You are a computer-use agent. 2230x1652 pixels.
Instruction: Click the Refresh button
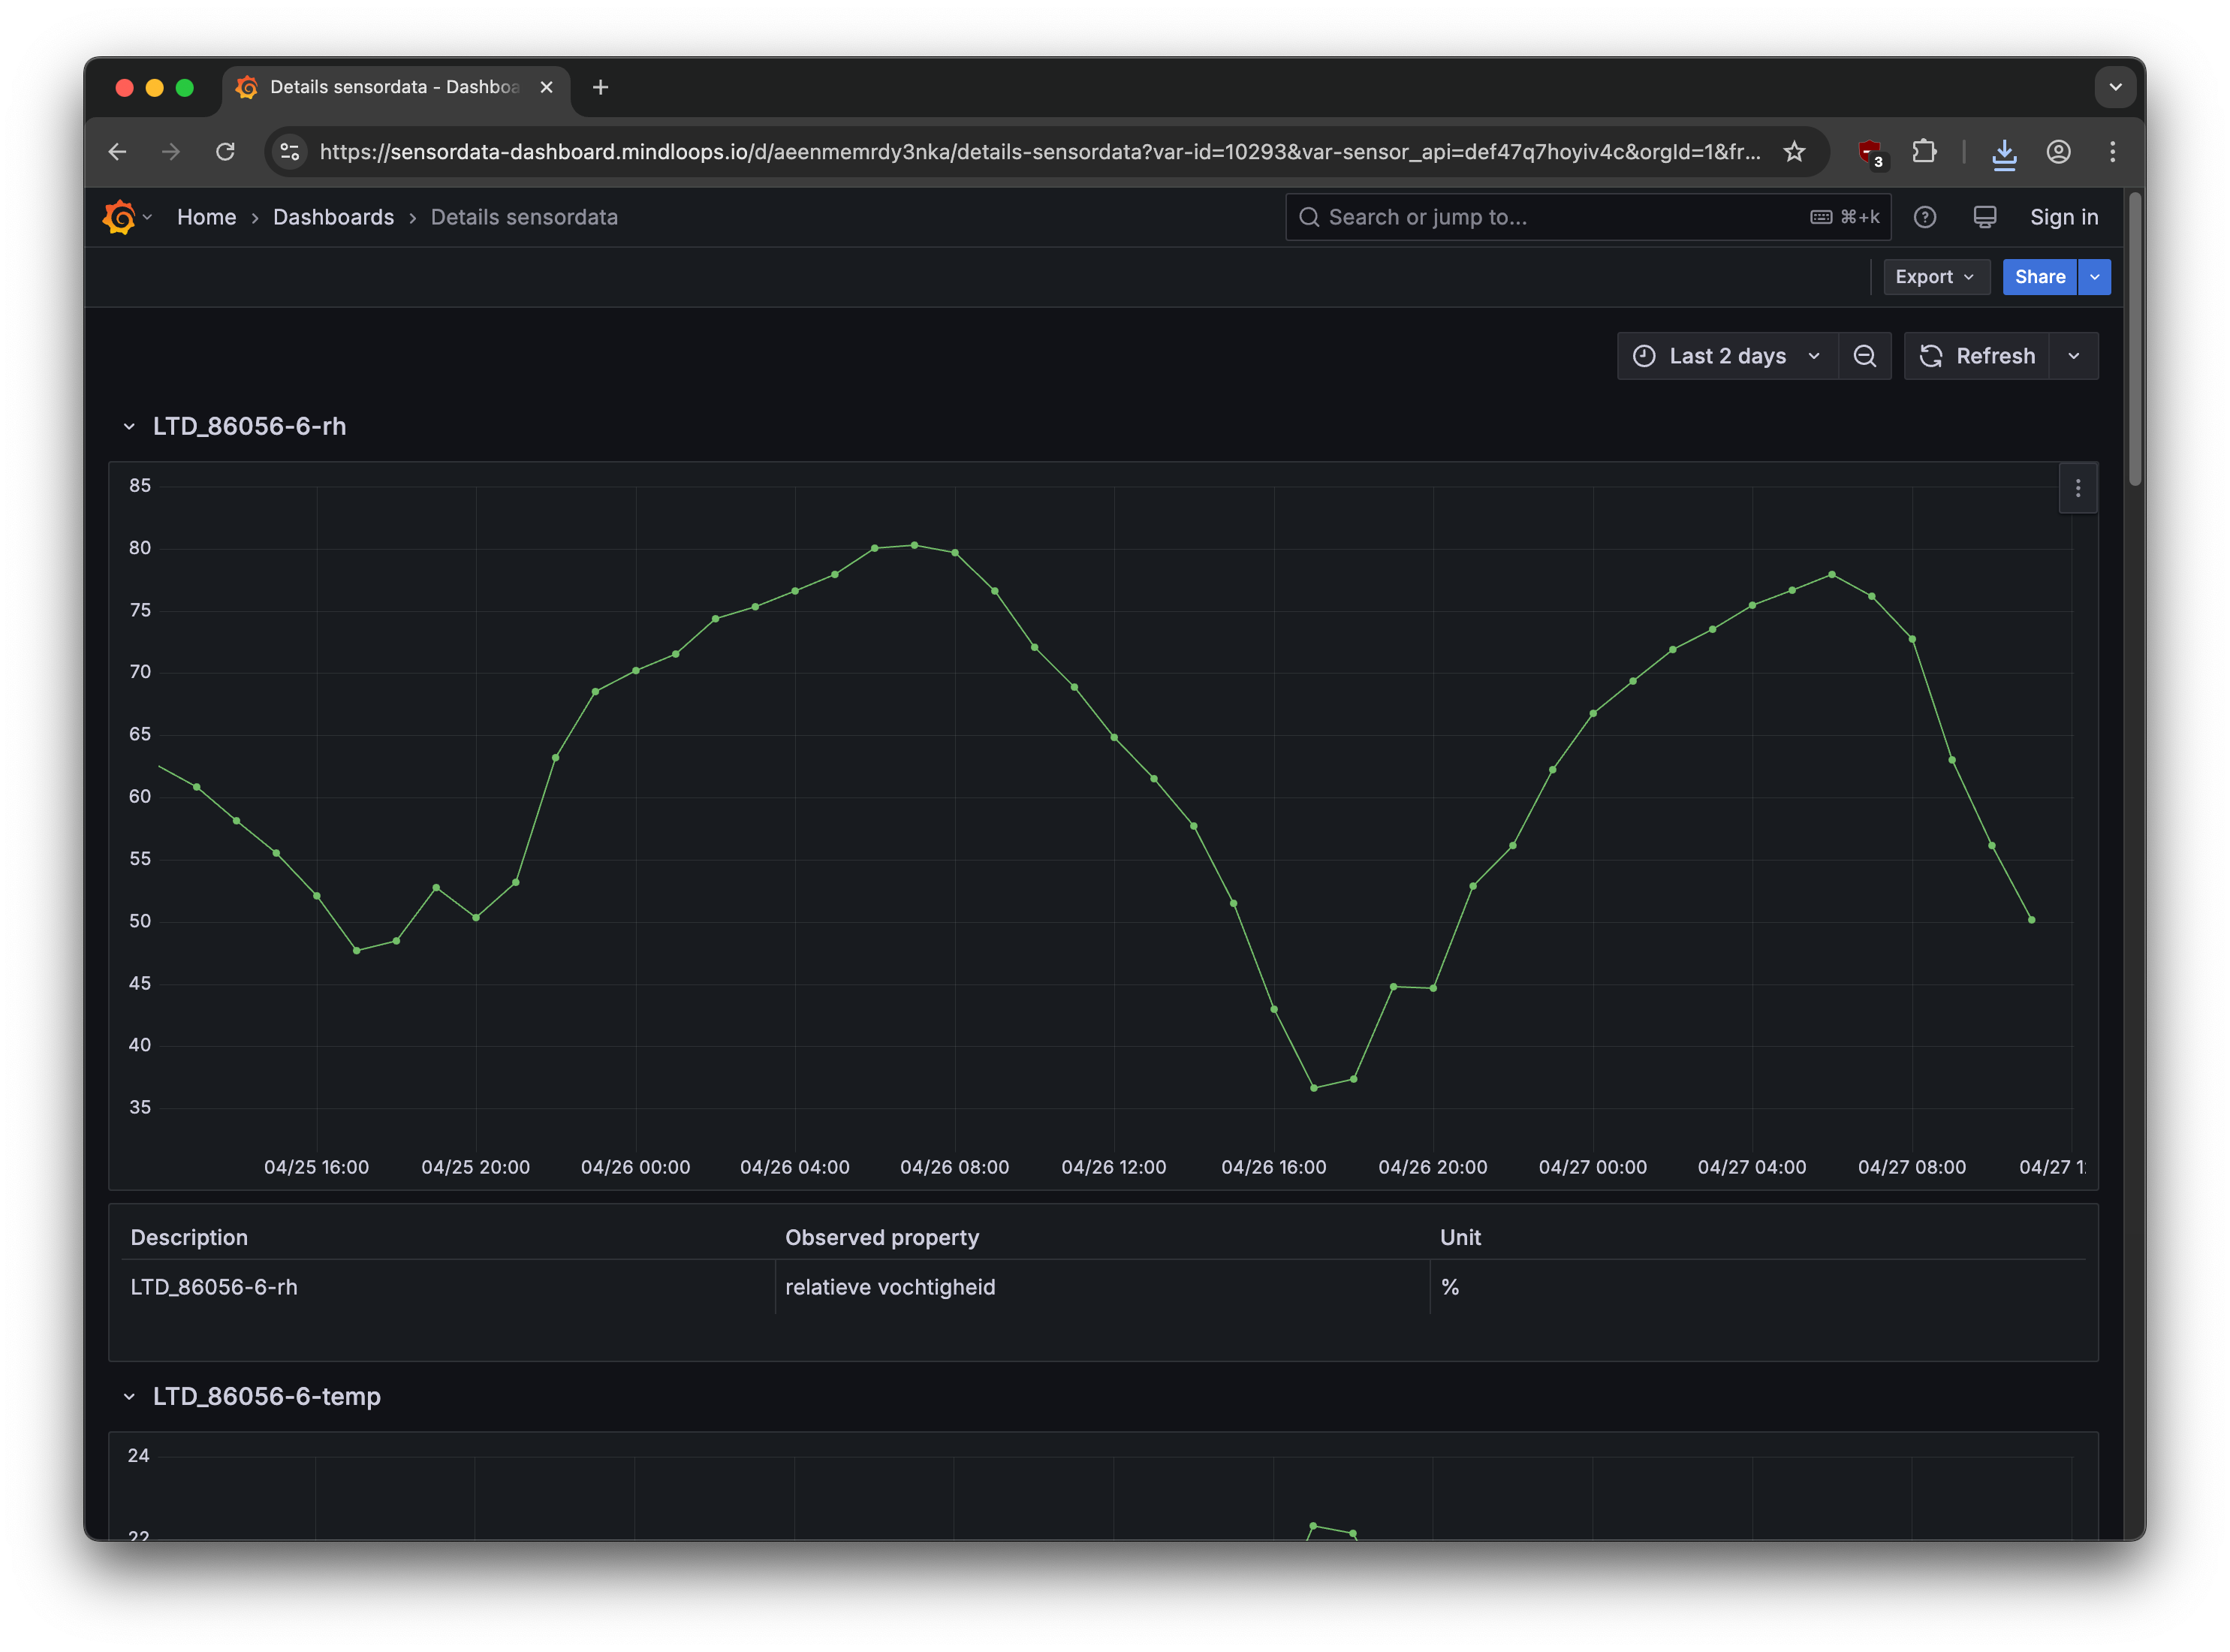[1977, 356]
